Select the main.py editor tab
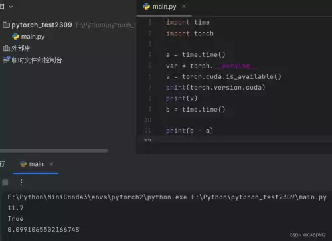 [x=164, y=7]
